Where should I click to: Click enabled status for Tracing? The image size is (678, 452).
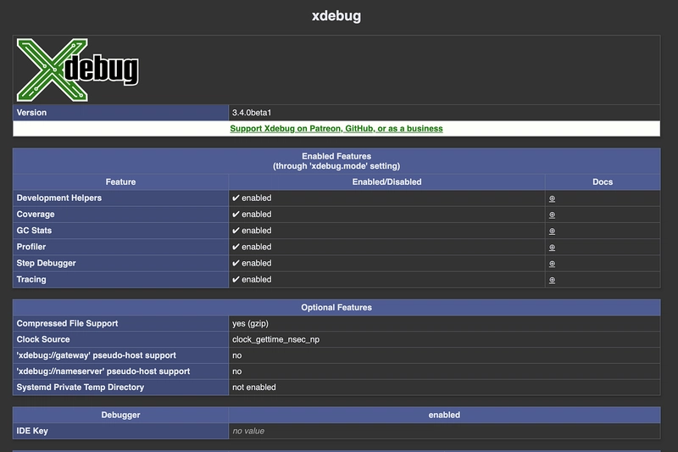coord(252,279)
